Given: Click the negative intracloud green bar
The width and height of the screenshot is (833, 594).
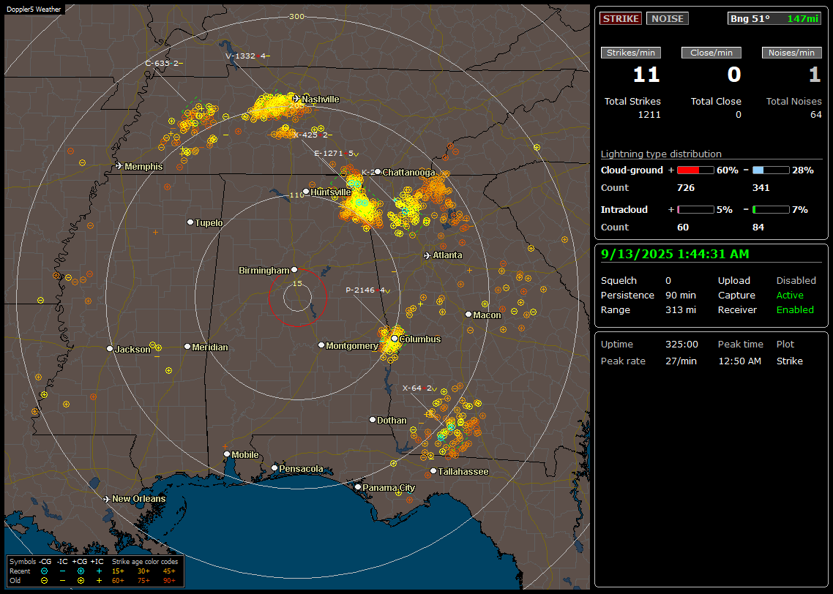Looking at the screenshot, I should [x=771, y=210].
